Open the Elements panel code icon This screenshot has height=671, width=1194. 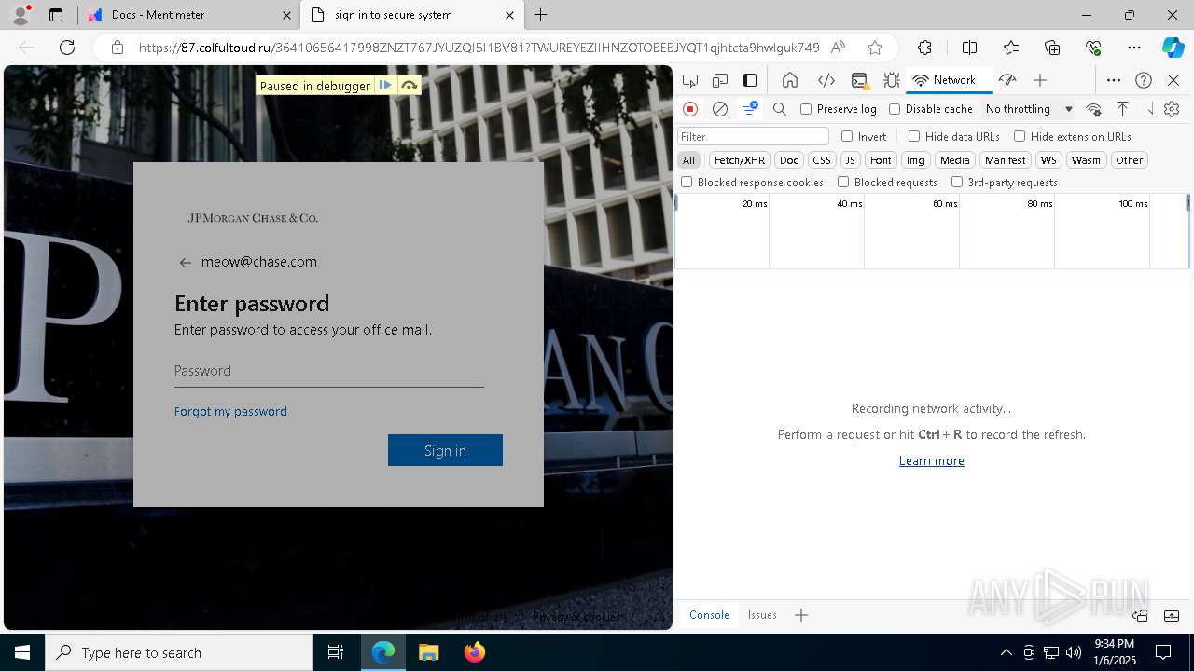(826, 80)
